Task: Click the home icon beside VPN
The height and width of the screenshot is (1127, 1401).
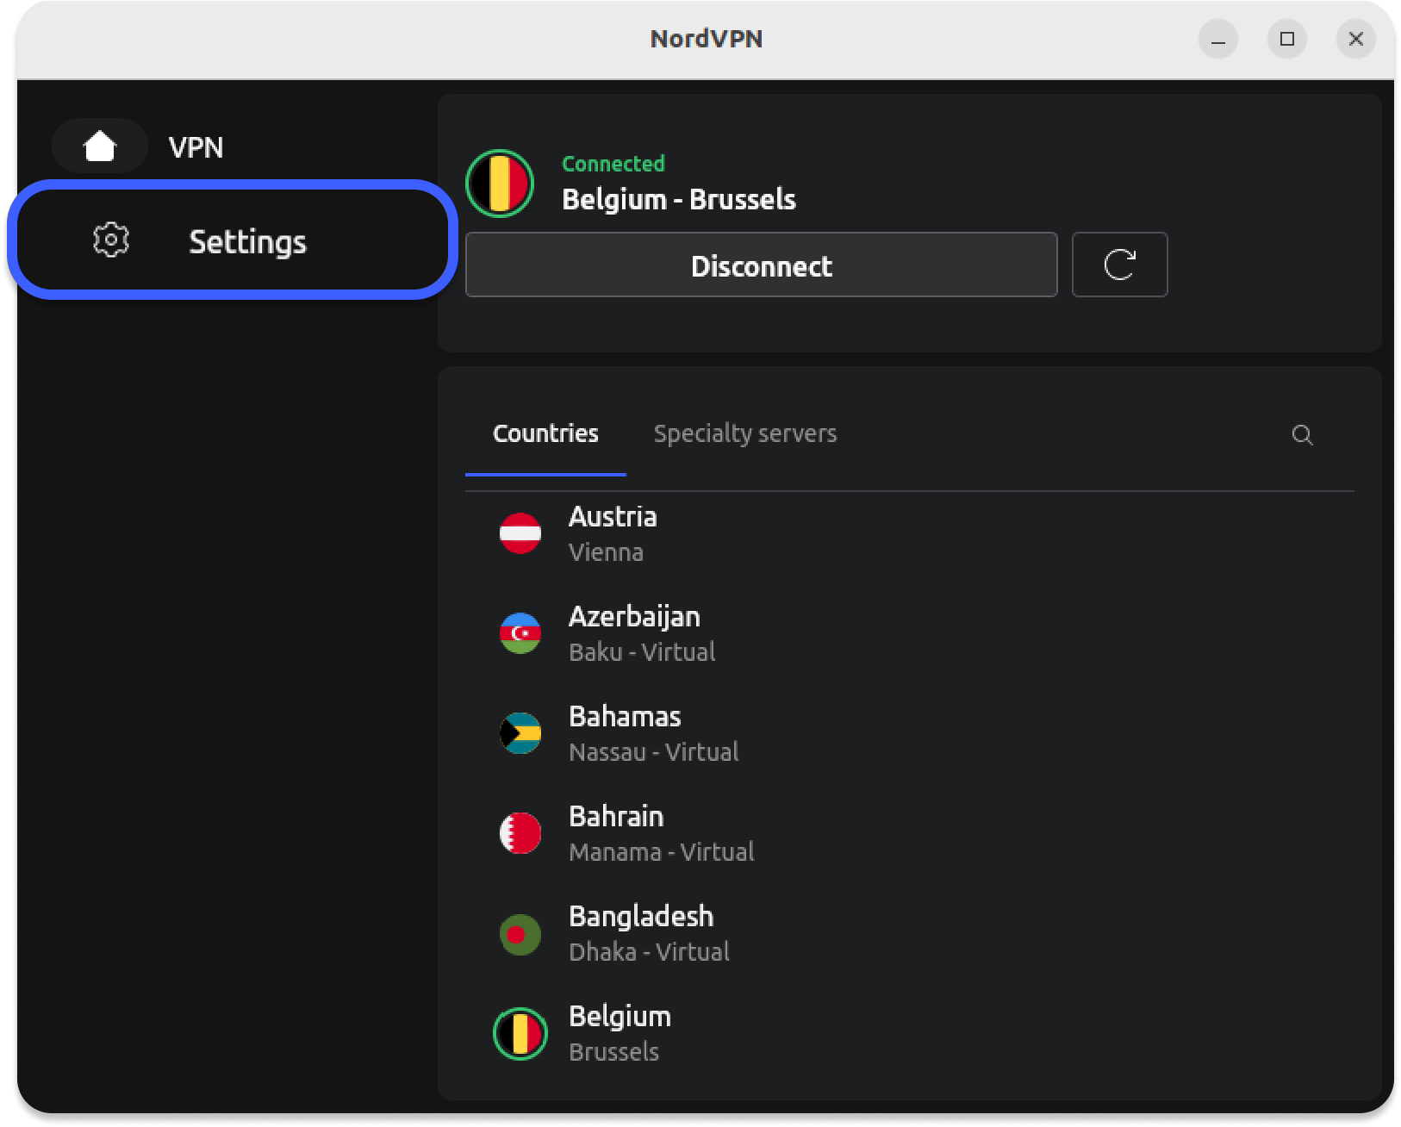Action: tap(100, 146)
